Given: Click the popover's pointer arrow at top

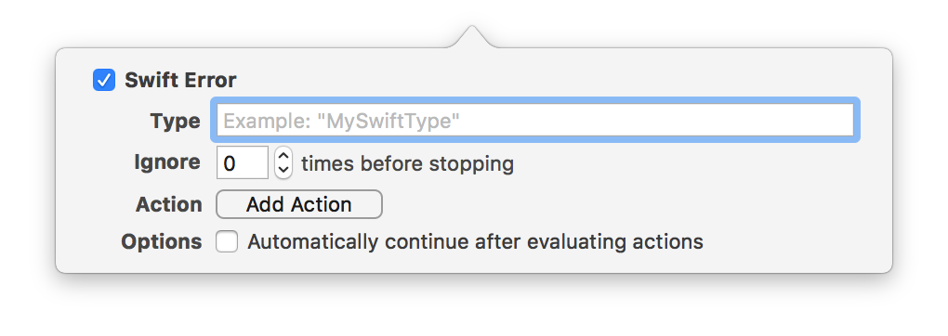Looking at the screenshot, I should click(473, 37).
